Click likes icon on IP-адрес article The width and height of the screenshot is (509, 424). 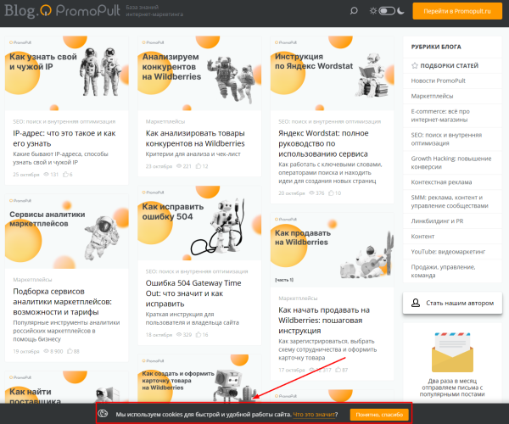click(x=64, y=175)
